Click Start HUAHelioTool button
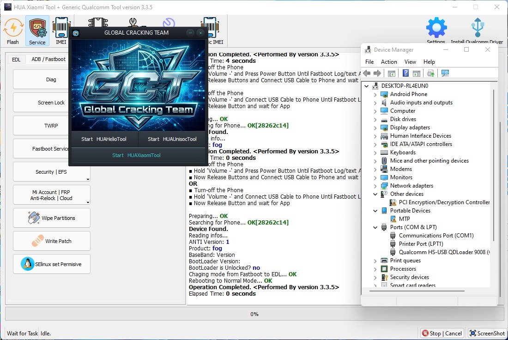The width and height of the screenshot is (508, 340). (103, 139)
